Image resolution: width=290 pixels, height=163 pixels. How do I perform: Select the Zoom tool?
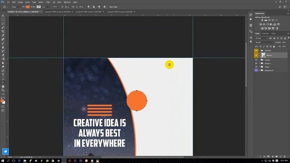pyautogui.click(x=3, y=90)
